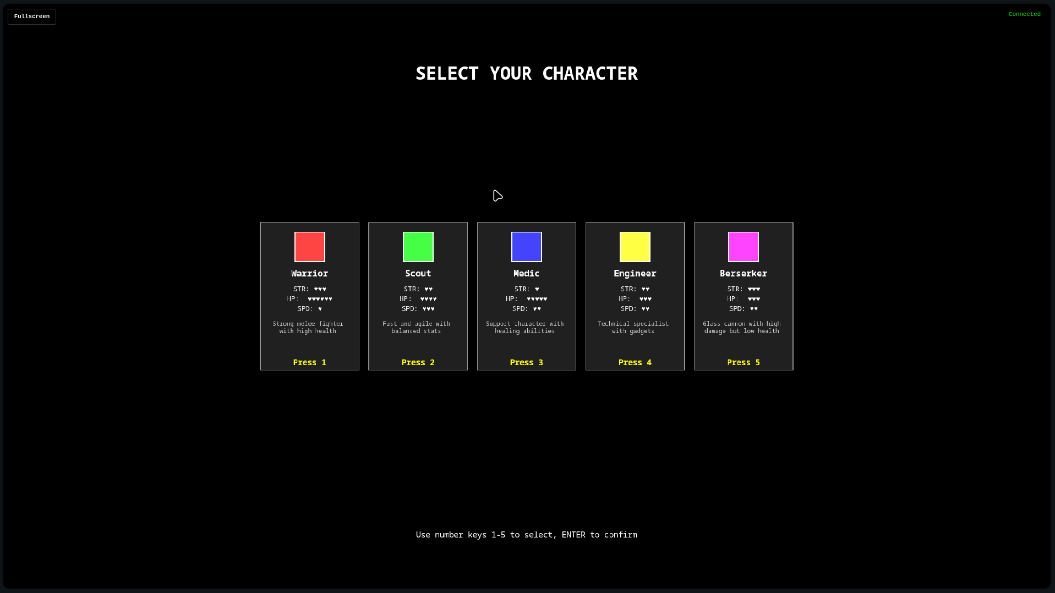The image size is (1055, 593).
Task: Click the Warrior STR hearts row
Action: [x=310, y=289]
